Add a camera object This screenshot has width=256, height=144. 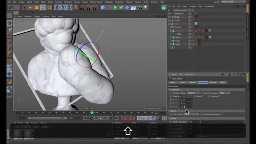tap(139, 8)
